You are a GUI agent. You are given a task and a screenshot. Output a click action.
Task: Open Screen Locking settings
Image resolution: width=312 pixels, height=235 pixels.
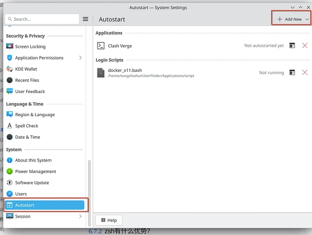[x=30, y=47]
